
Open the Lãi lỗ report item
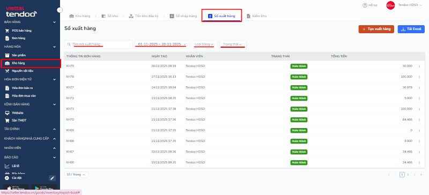pyautogui.click(x=12, y=166)
